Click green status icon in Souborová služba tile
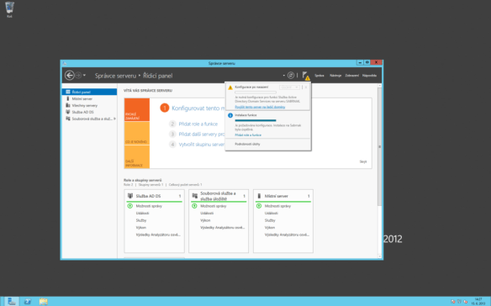Screen dimensions: 491x306 [194, 206]
